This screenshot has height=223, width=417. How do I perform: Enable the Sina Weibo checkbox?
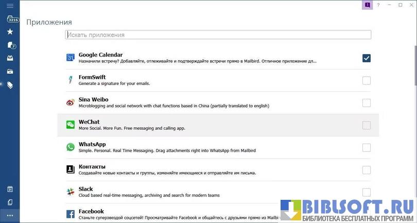pyautogui.click(x=366, y=103)
